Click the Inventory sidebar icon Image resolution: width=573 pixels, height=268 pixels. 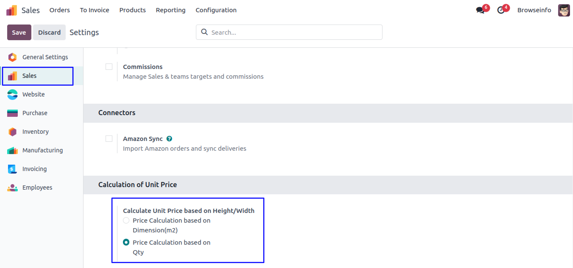point(12,132)
